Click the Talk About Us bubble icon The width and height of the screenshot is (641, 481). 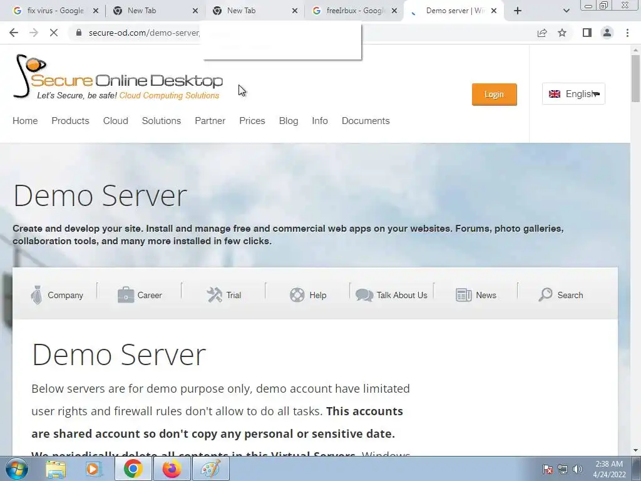click(x=364, y=295)
